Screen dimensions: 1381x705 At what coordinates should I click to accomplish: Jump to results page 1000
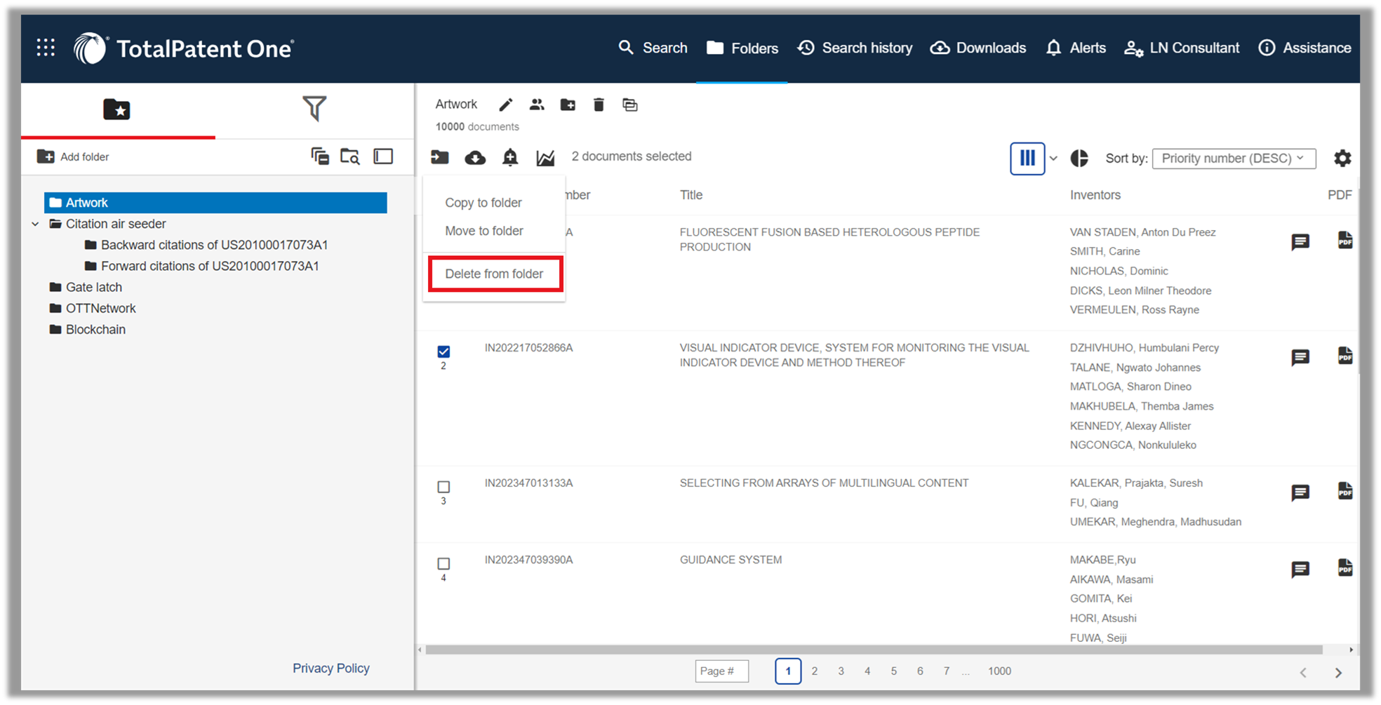pyautogui.click(x=999, y=671)
